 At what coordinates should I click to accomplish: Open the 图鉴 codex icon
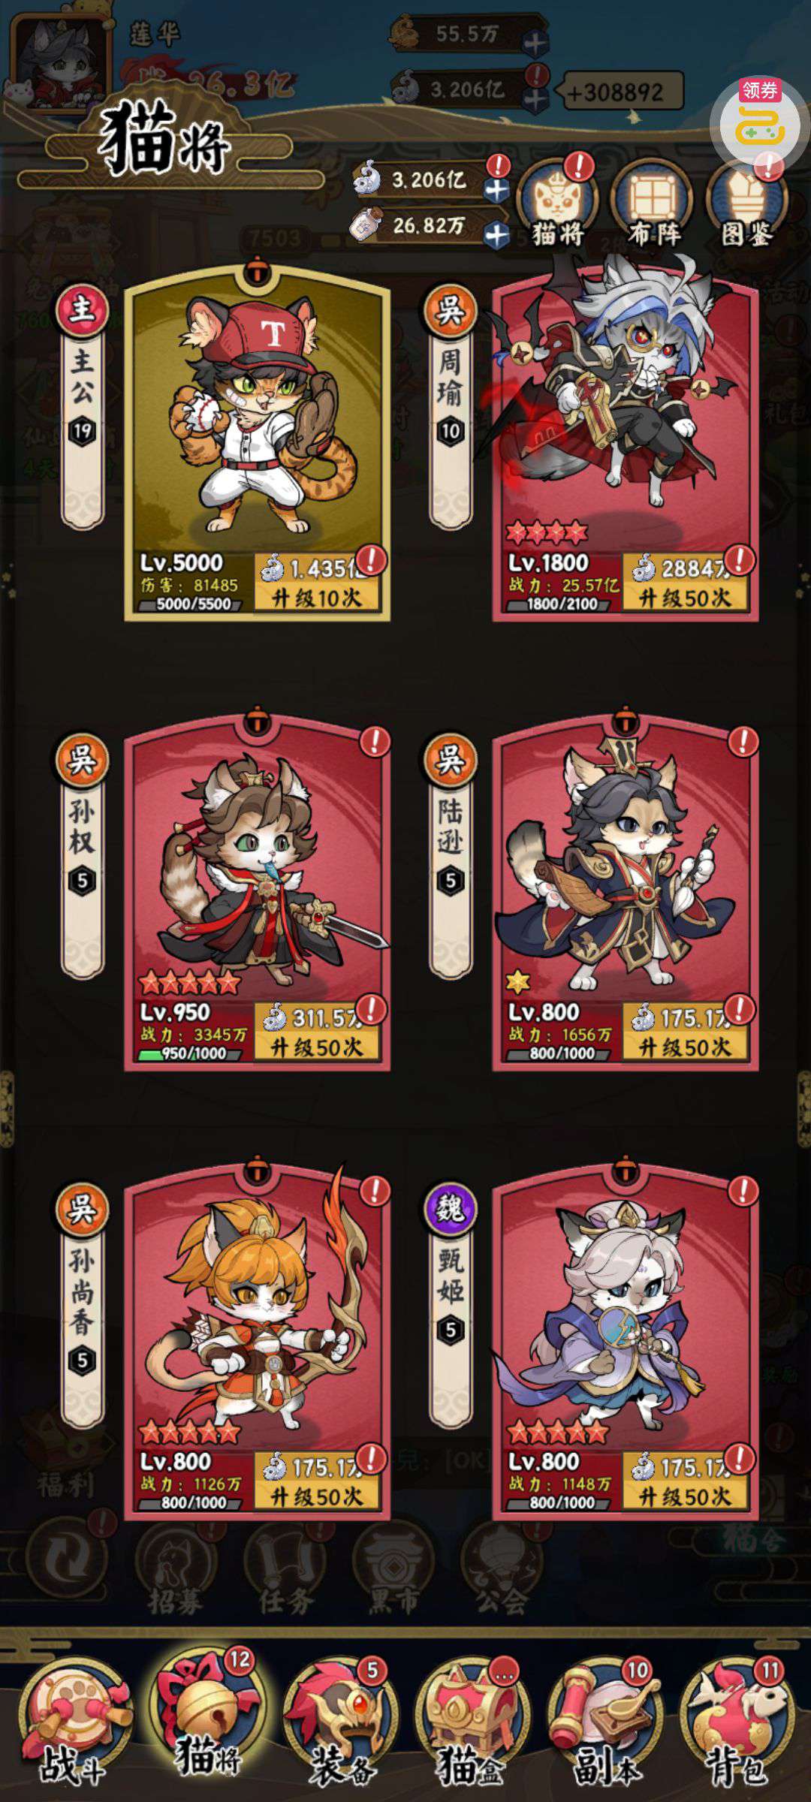746,204
